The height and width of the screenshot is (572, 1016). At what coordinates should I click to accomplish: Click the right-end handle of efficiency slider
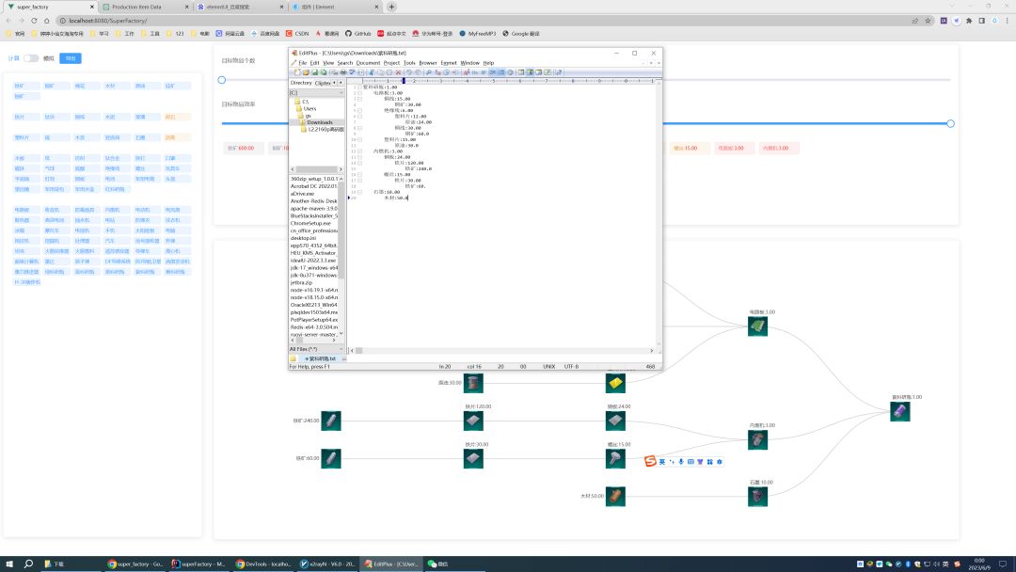tap(950, 123)
